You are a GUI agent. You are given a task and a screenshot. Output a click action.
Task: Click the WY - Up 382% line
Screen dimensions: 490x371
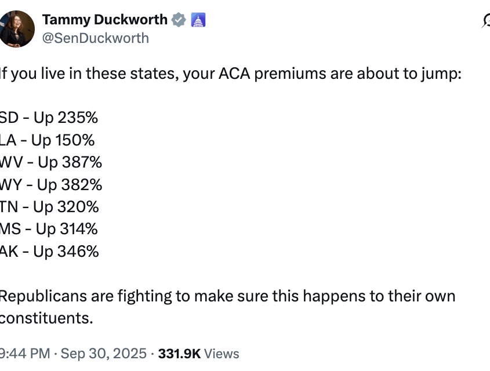[x=51, y=185]
